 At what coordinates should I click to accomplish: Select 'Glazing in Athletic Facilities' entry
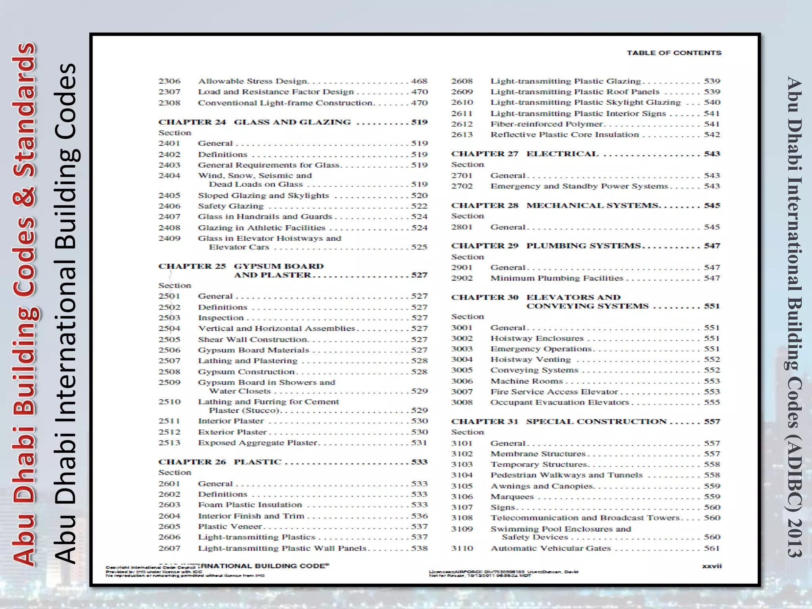(x=293, y=228)
